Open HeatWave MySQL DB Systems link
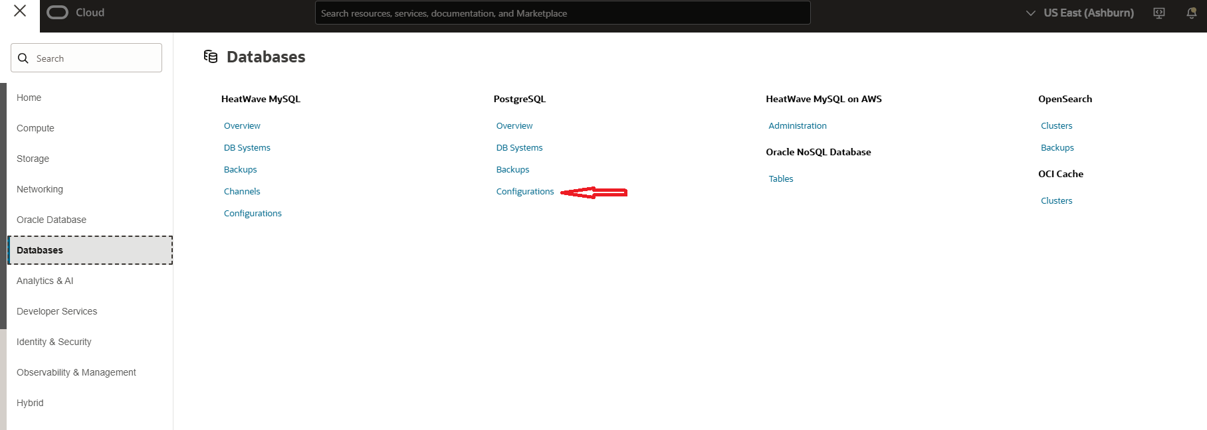The image size is (1207, 430). point(247,147)
